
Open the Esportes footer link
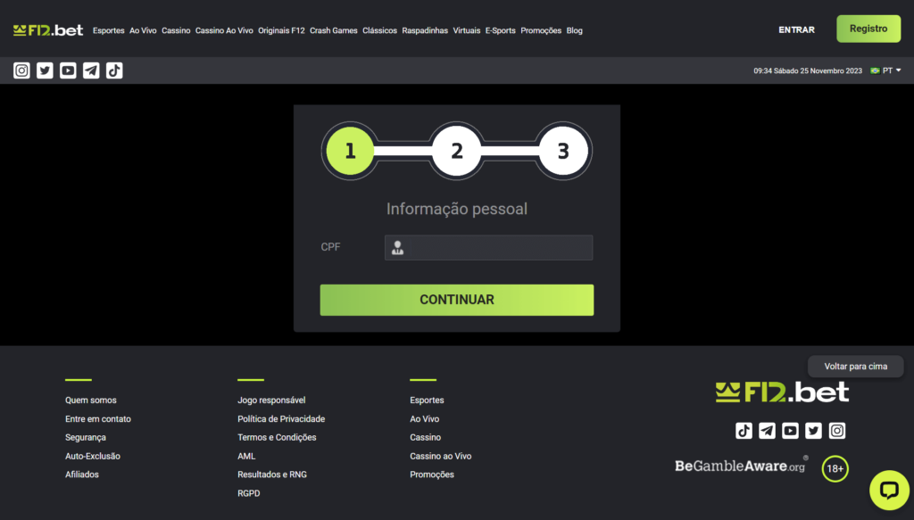427,400
